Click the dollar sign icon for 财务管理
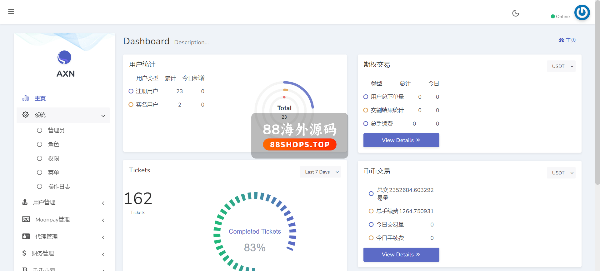The width and height of the screenshot is (600, 271). point(24,253)
